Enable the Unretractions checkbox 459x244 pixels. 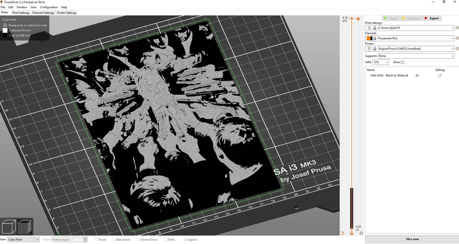138,240
